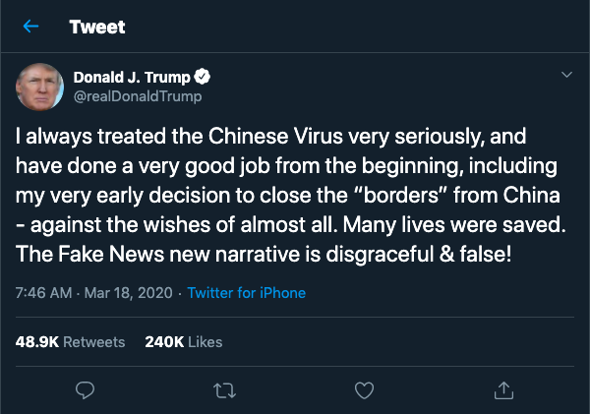
Task: Open the share tweet icon
Action: 503,390
